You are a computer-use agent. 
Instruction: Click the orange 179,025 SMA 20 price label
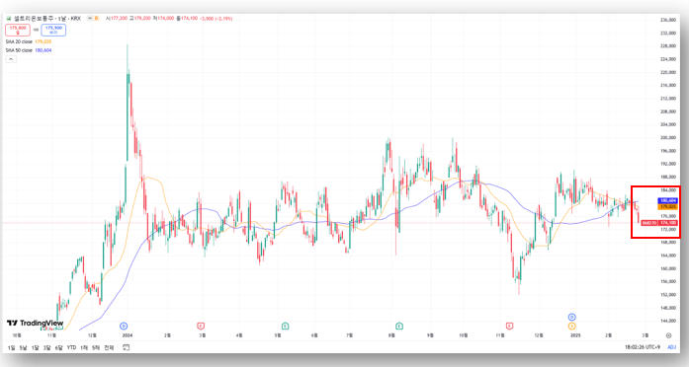click(x=668, y=206)
